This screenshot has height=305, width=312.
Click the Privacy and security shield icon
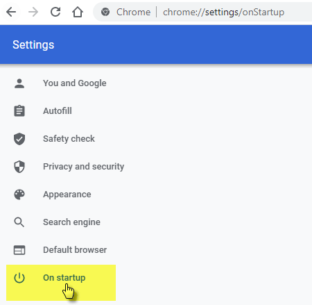coord(19,167)
